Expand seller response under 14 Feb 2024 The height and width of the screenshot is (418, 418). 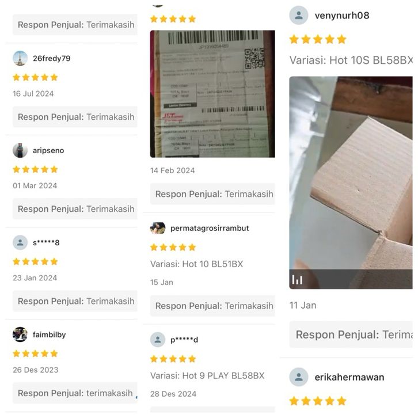(x=212, y=194)
